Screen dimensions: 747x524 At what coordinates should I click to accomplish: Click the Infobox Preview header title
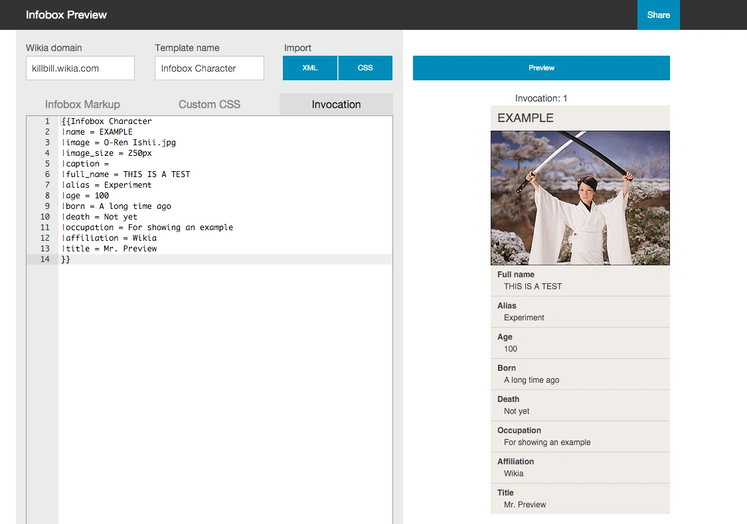click(66, 15)
